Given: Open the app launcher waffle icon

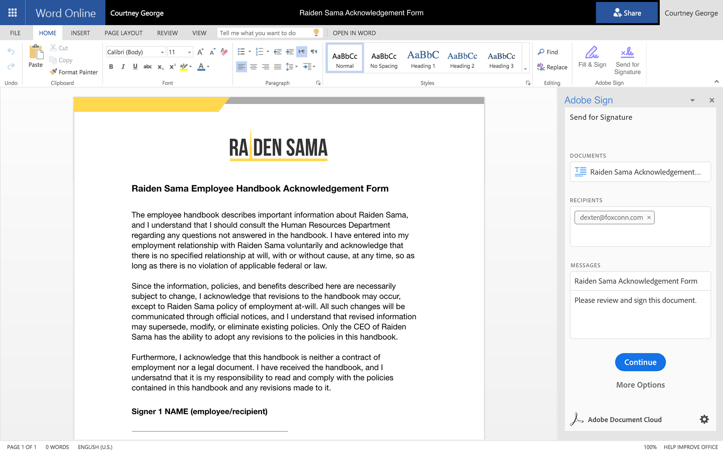Looking at the screenshot, I should (12, 13).
